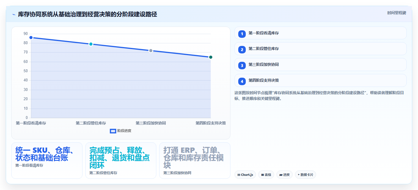
Task: Select the cyan 第二阶段管住库存 data point
Action: [x=91, y=44]
